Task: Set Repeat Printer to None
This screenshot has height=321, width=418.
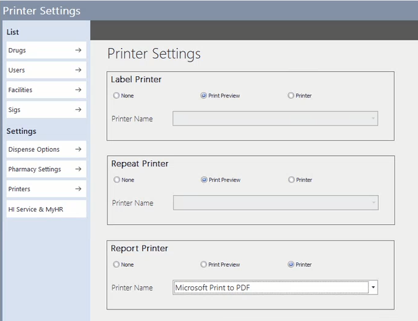Action: [x=116, y=180]
